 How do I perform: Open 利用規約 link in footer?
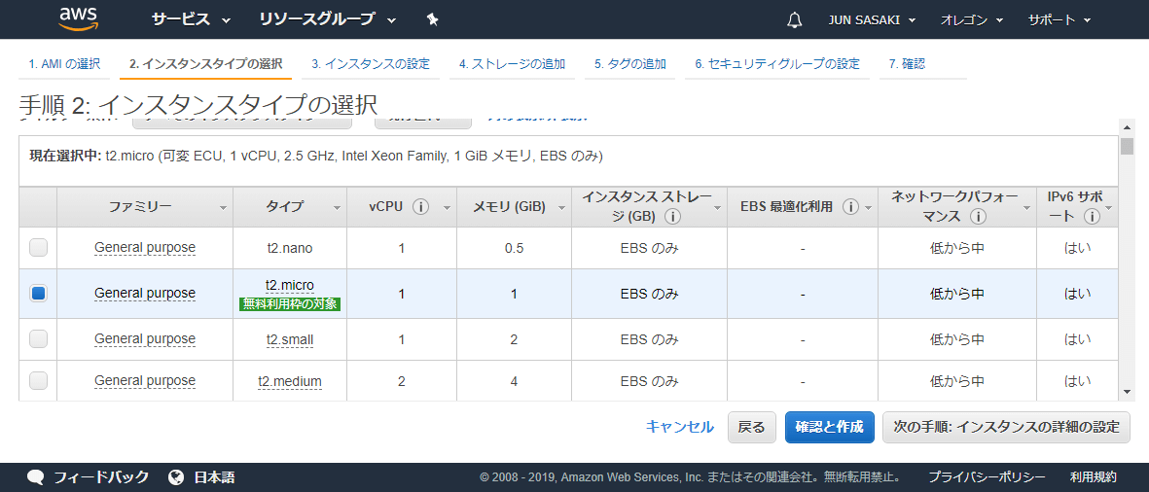pyautogui.click(x=1094, y=477)
